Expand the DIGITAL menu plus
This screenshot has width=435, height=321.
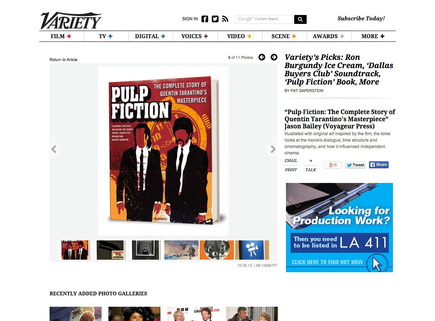(x=163, y=36)
